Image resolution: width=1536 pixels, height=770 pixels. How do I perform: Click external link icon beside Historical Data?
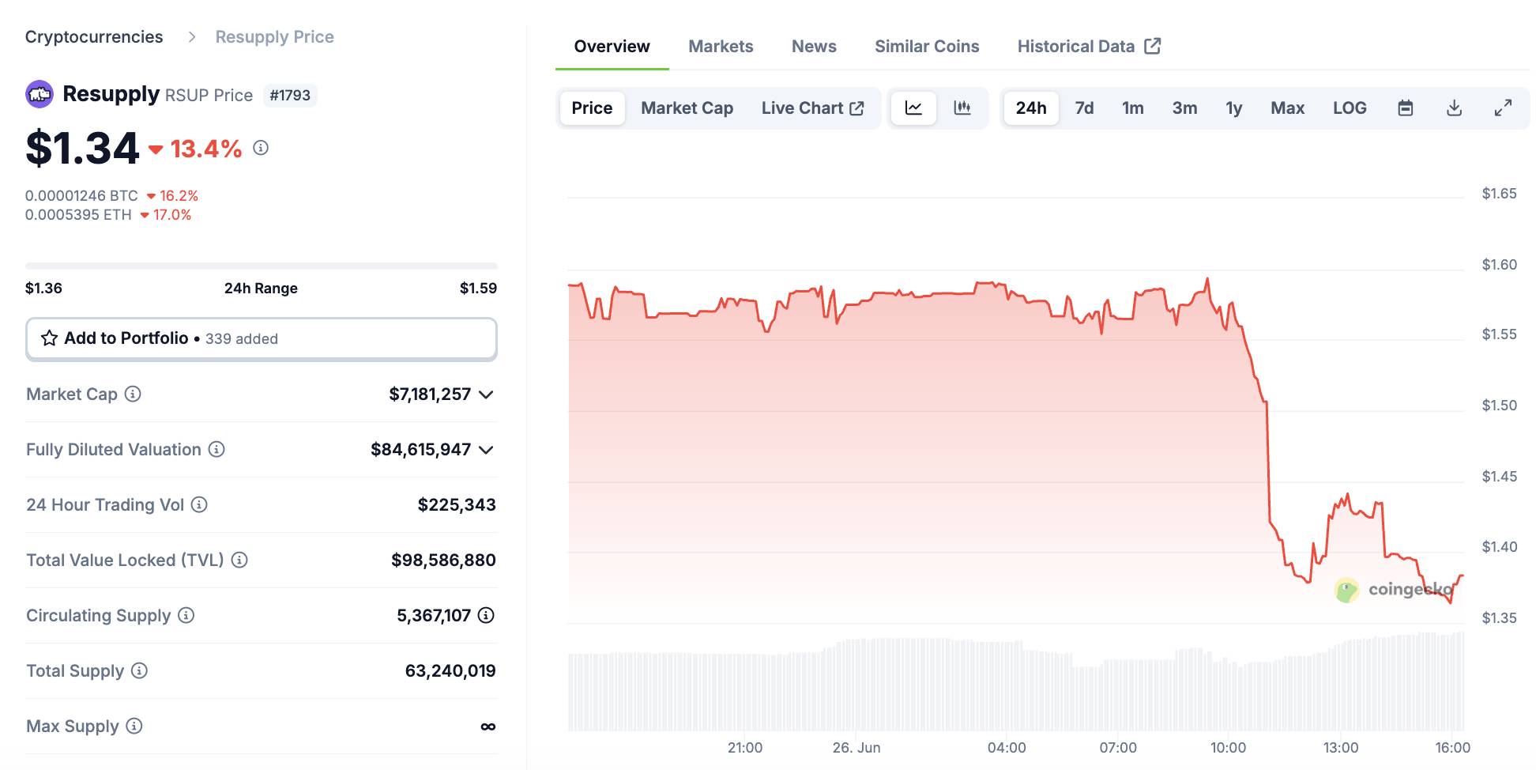[1153, 46]
